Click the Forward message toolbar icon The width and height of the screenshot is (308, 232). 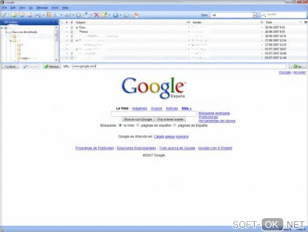[29, 15]
